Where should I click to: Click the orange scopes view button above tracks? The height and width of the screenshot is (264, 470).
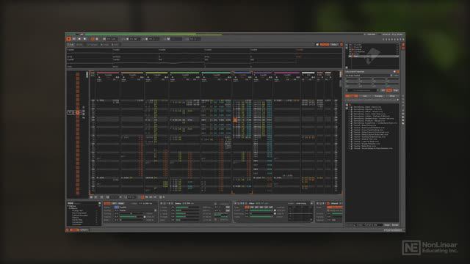pos(325,45)
